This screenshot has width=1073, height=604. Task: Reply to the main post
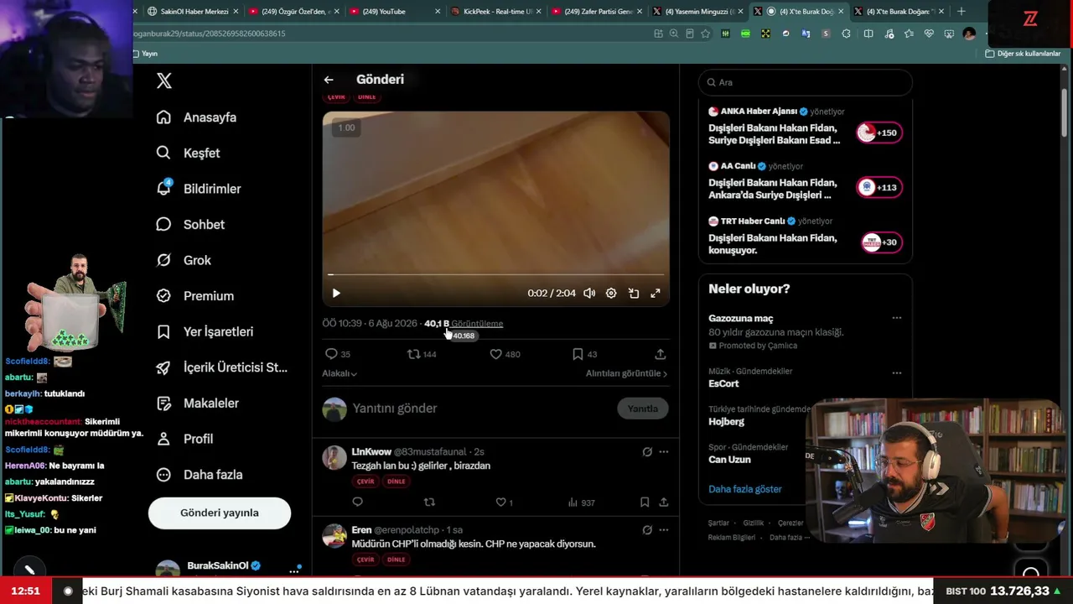(331, 354)
